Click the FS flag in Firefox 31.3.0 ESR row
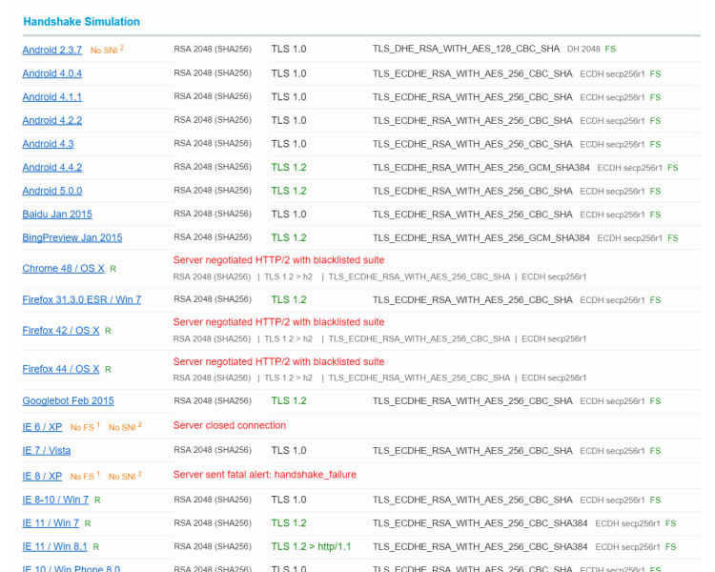This screenshot has height=572, width=715. pyautogui.click(x=655, y=300)
